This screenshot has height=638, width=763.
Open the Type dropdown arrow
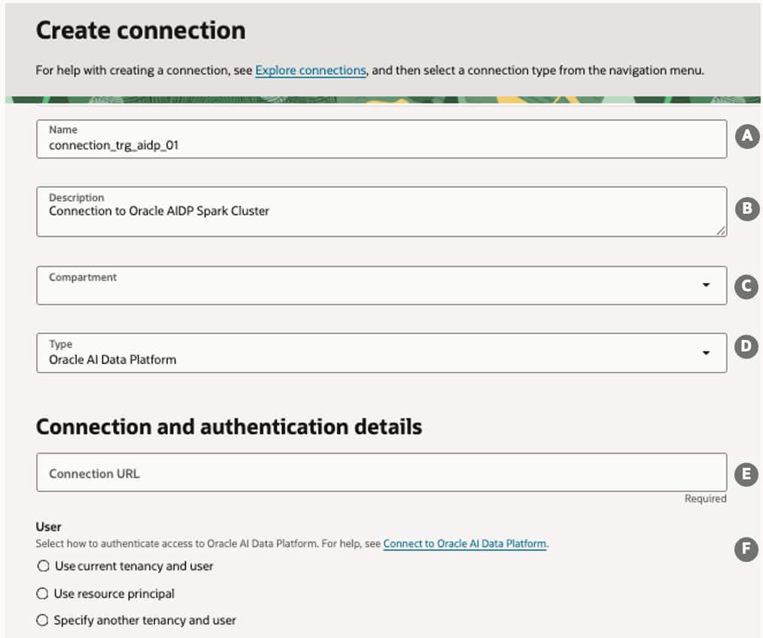pyautogui.click(x=706, y=353)
